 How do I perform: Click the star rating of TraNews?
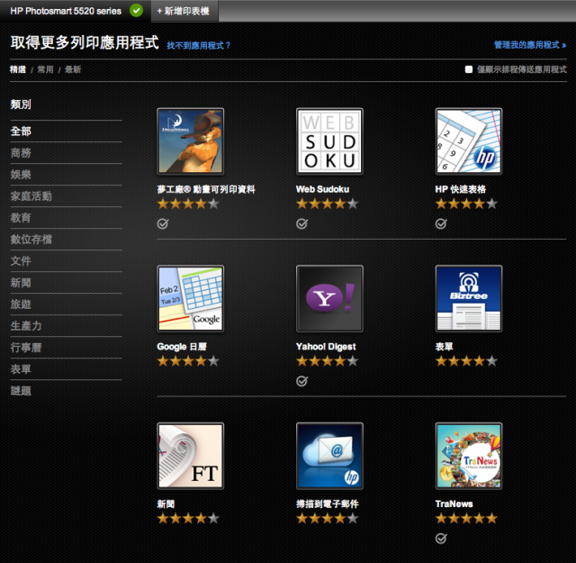point(466,519)
